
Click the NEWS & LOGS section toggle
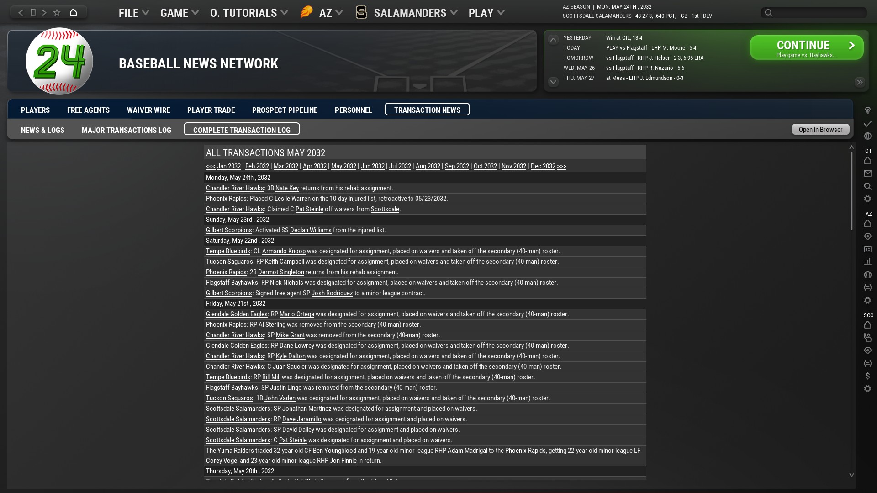[43, 130]
